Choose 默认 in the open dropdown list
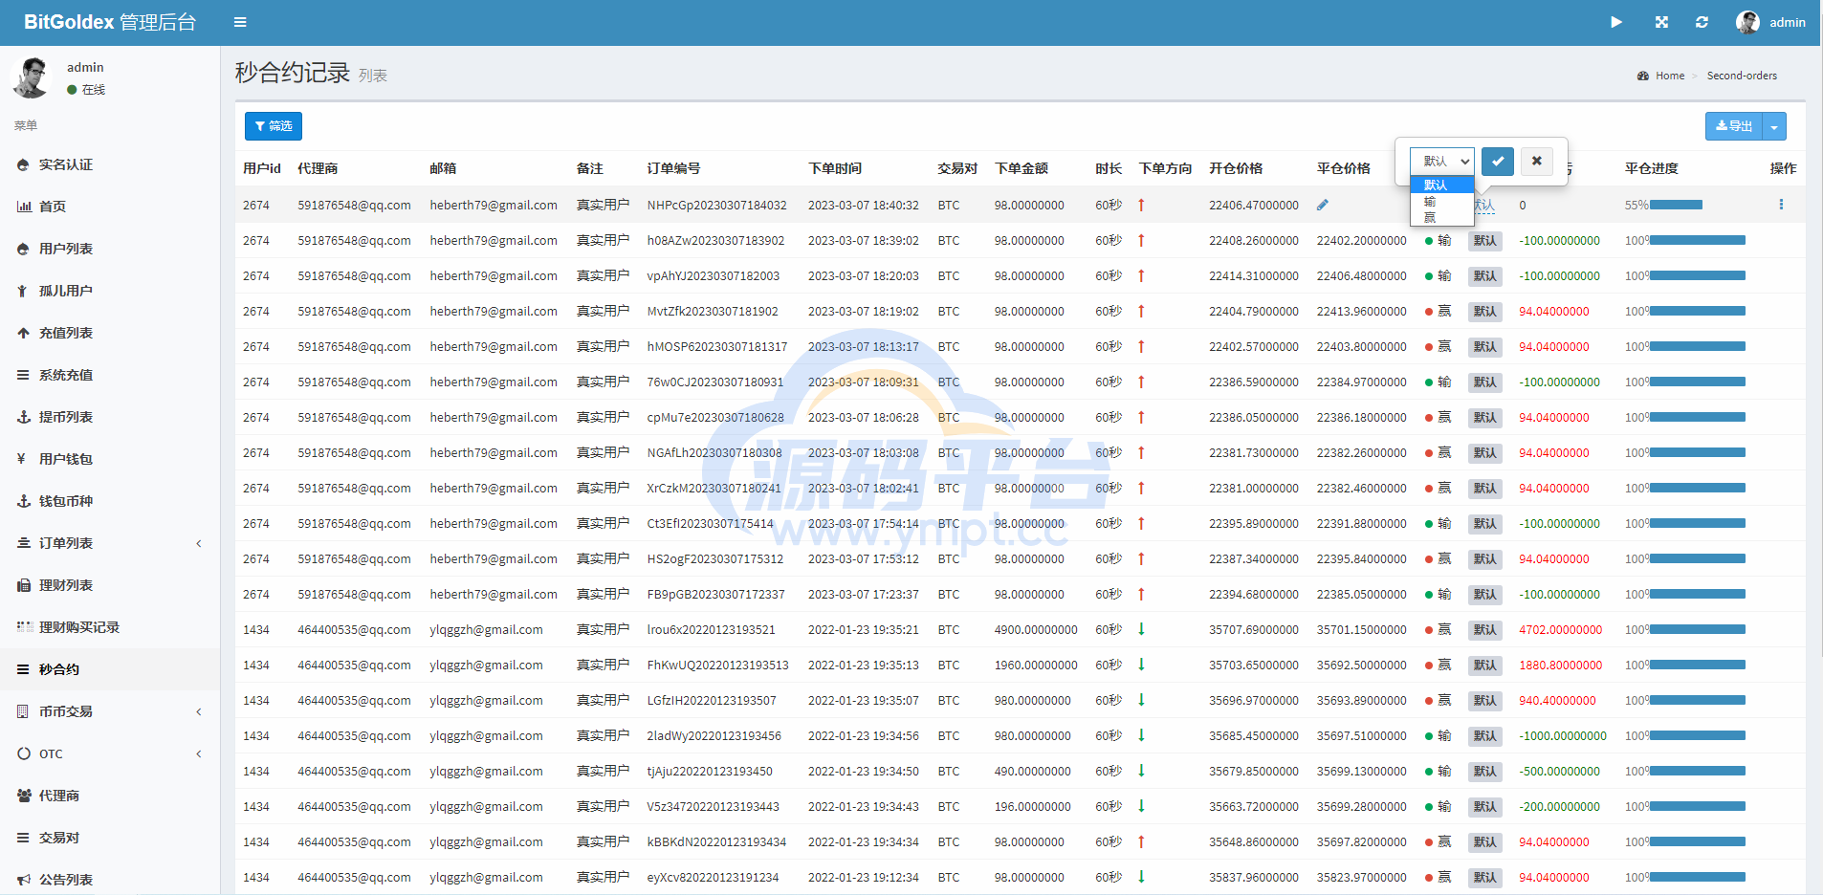Screen dimensions: 1823x895 pyautogui.click(x=1442, y=185)
